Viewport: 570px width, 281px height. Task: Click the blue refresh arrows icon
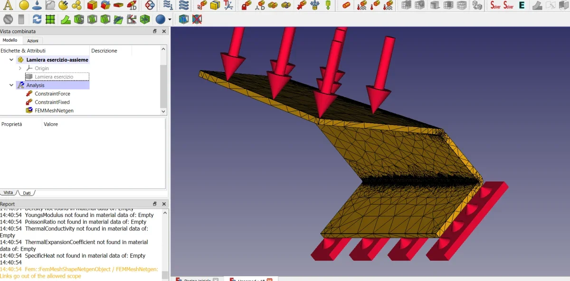pos(37,19)
